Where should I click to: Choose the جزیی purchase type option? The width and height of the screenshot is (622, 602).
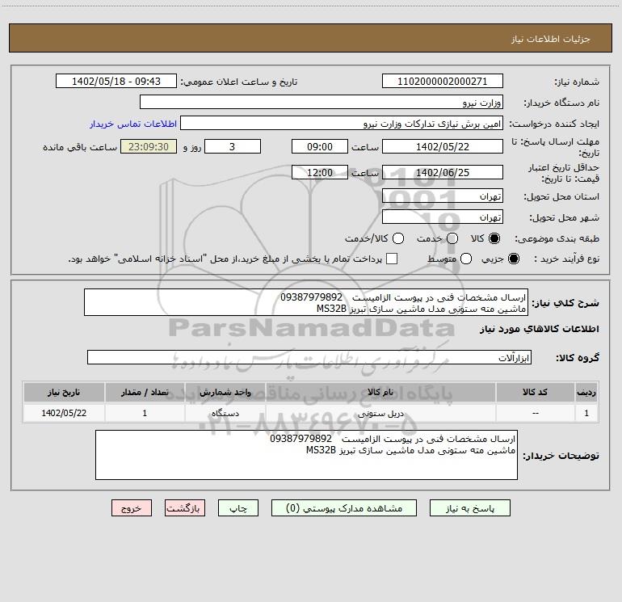click(x=514, y=259)
